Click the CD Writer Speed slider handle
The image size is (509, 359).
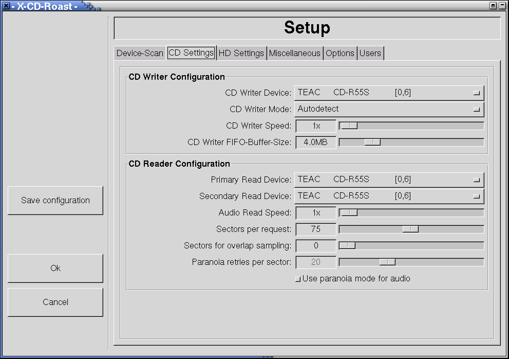[349, 126]
